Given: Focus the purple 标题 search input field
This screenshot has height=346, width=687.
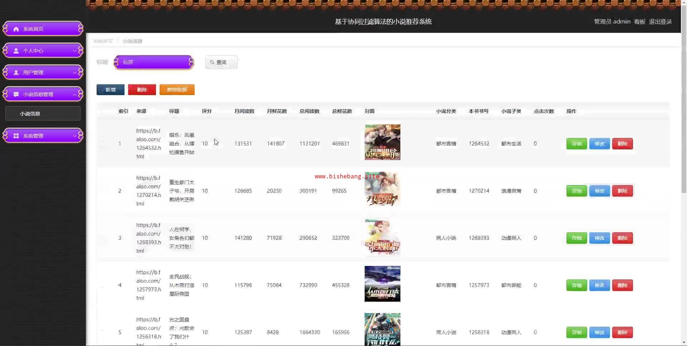Looking at the screenshot, I should click(x=154, y=62).
